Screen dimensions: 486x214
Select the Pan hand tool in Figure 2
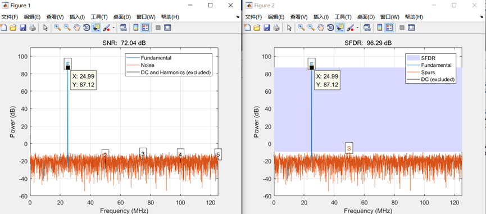[x=321, y=28]
